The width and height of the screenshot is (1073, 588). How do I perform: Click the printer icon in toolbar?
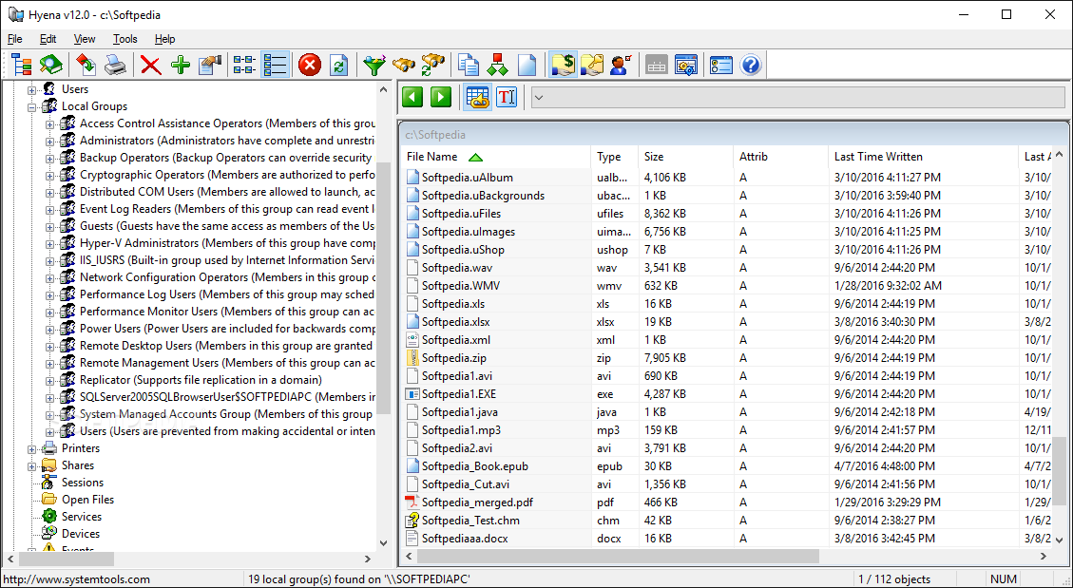click(x=115, y=65)
